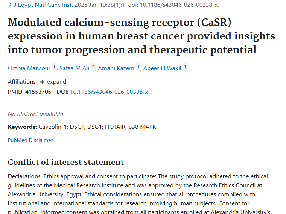Click the article title heading
Screen dimensions: 286x214
(x=141, y=36)
